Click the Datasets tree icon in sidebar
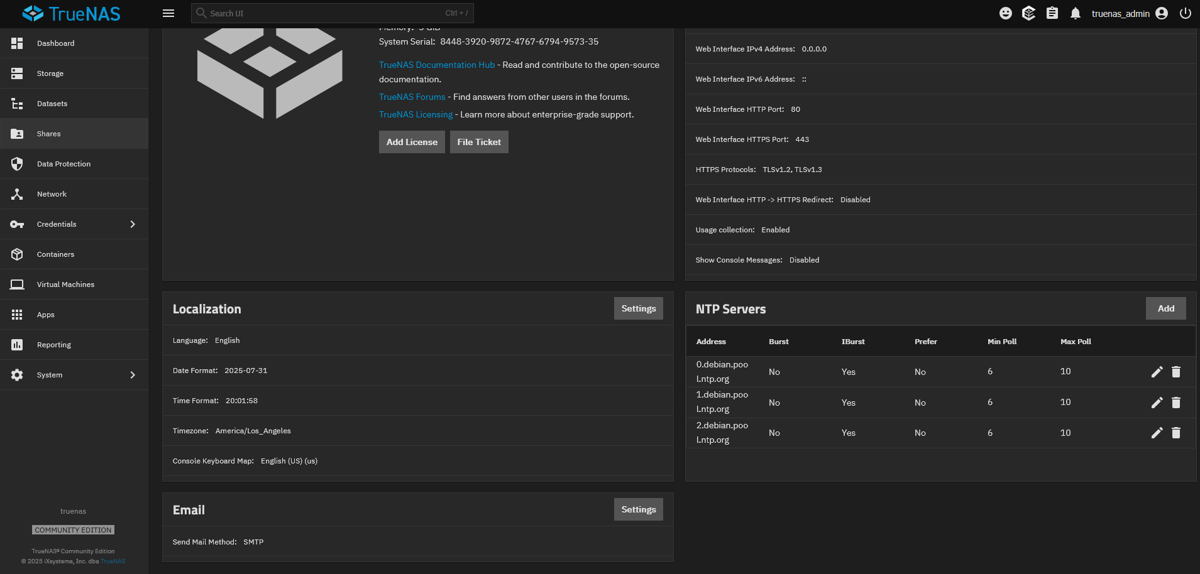 pos(17,104)
